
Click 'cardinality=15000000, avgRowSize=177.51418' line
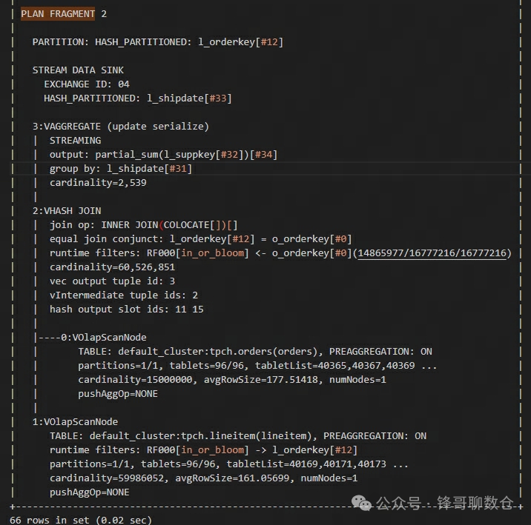tap(232, 380)
